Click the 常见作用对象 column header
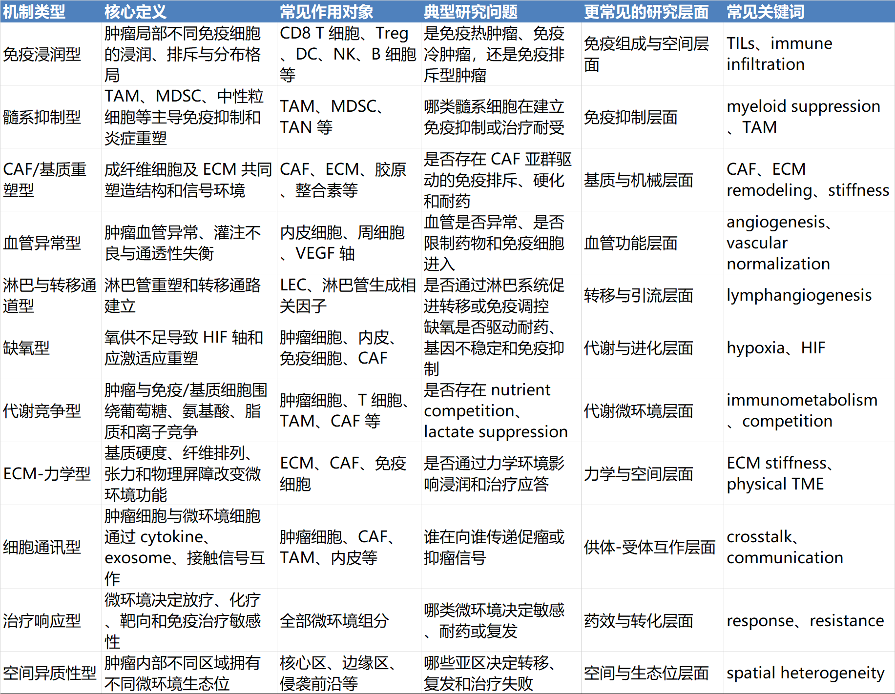The image size is (895, 694). point(326,12)
